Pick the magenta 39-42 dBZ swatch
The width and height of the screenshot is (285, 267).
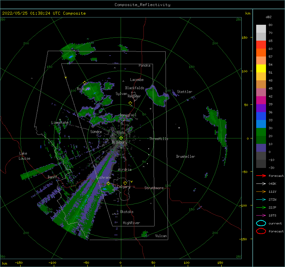261,100
